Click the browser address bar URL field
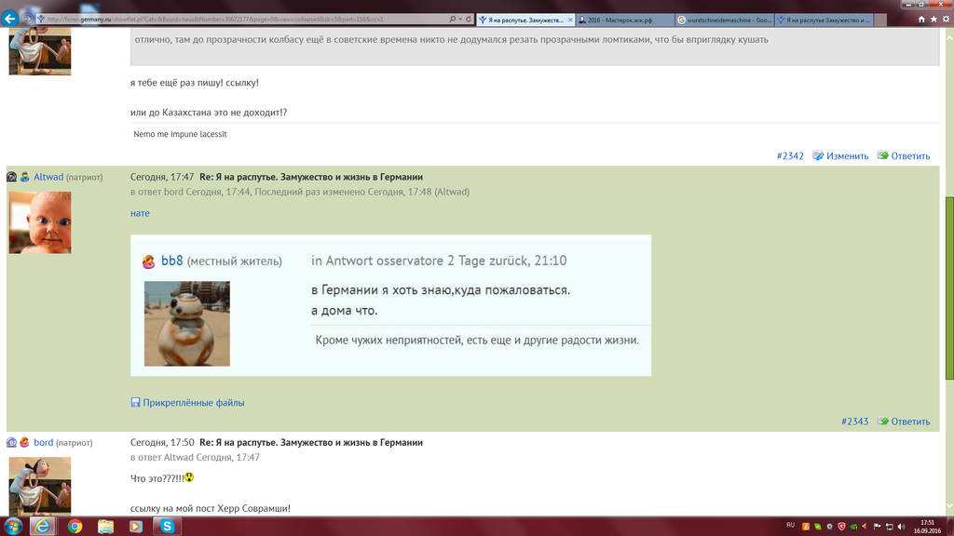The height and width of the screenshot is (536, 954). 242,19
